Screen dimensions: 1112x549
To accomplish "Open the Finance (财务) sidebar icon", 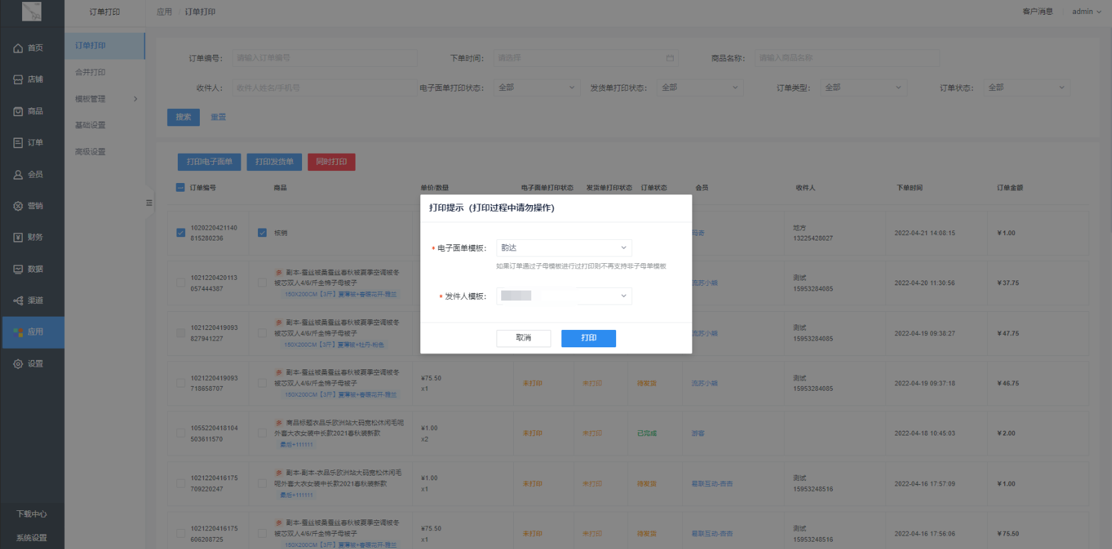I will [x=19, y=238].
